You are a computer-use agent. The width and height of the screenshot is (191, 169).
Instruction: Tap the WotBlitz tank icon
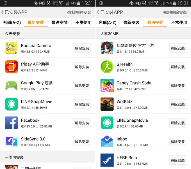107,104
